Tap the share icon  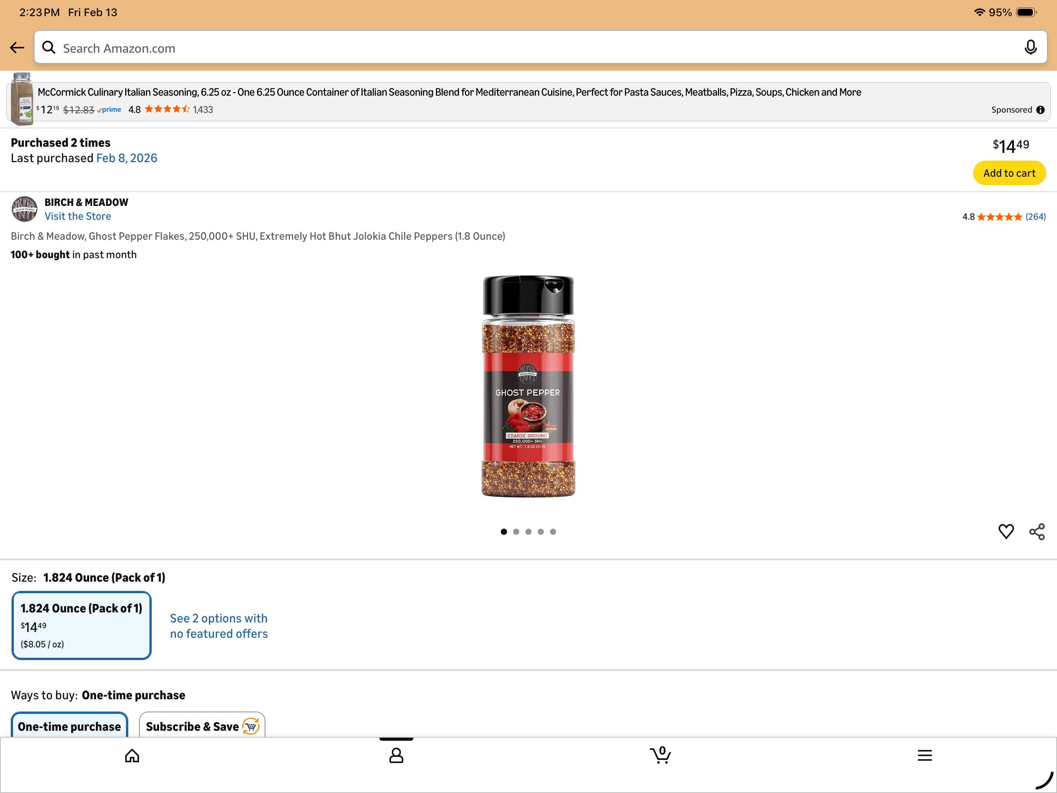click(x=1037, y=531)
